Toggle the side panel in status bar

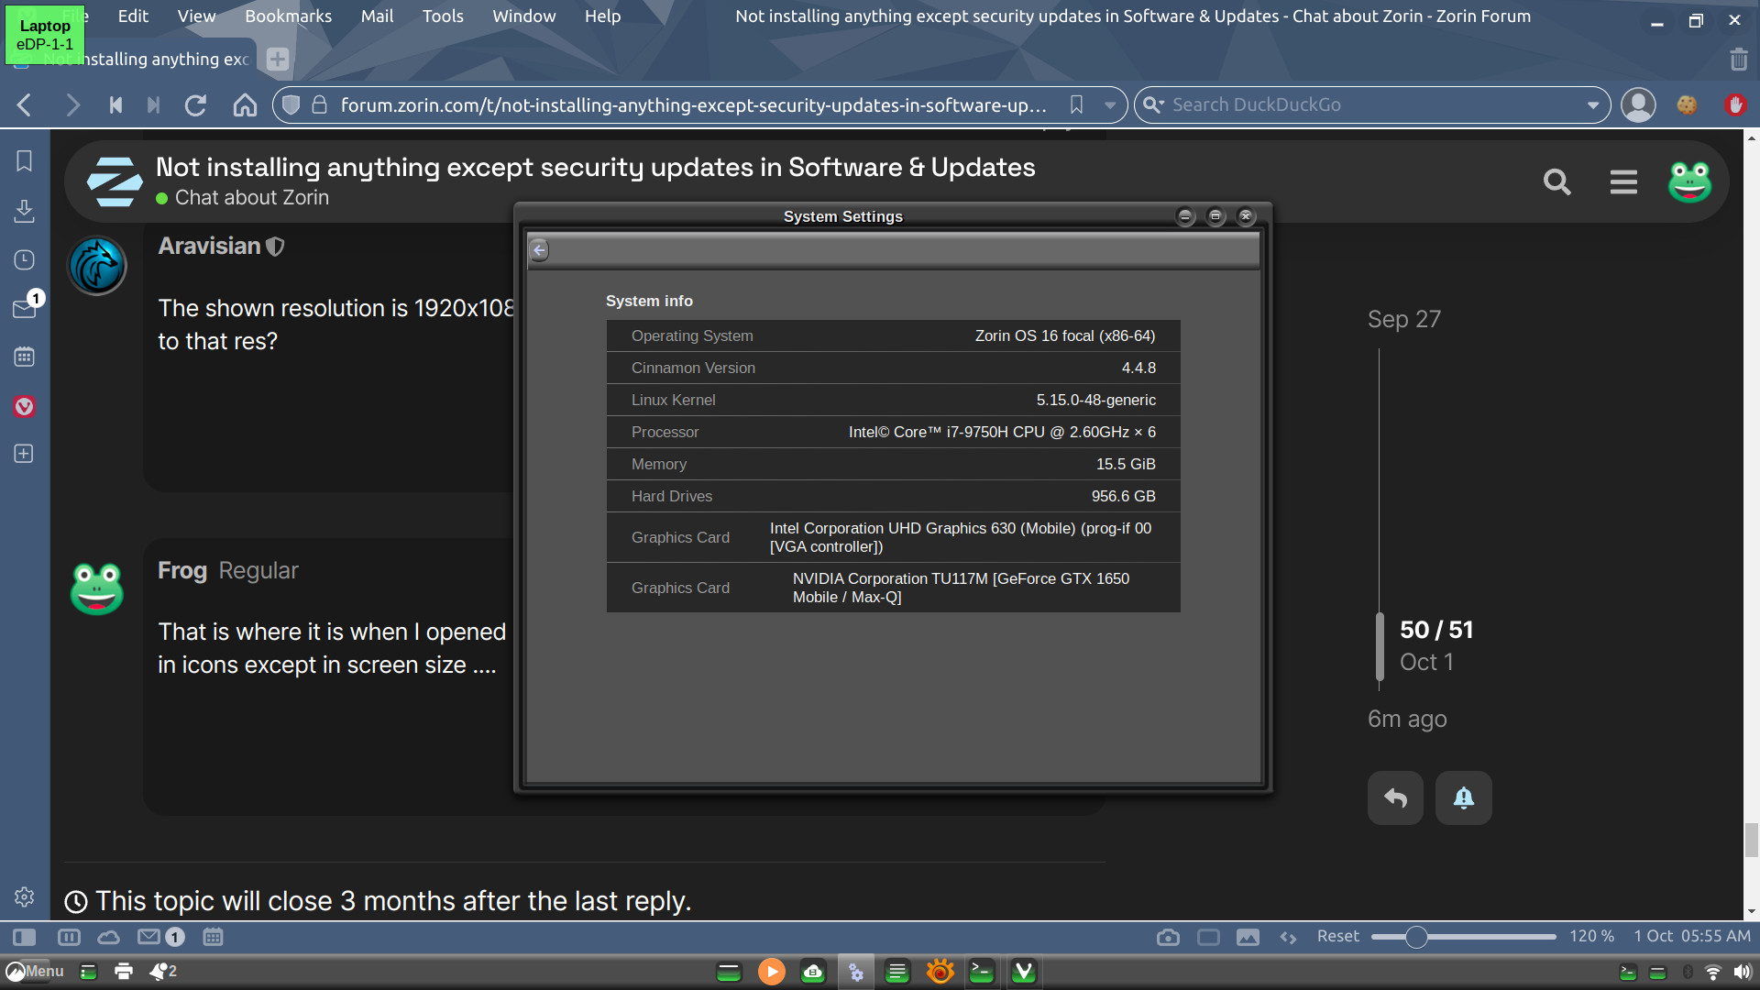(x=24, y=937)
